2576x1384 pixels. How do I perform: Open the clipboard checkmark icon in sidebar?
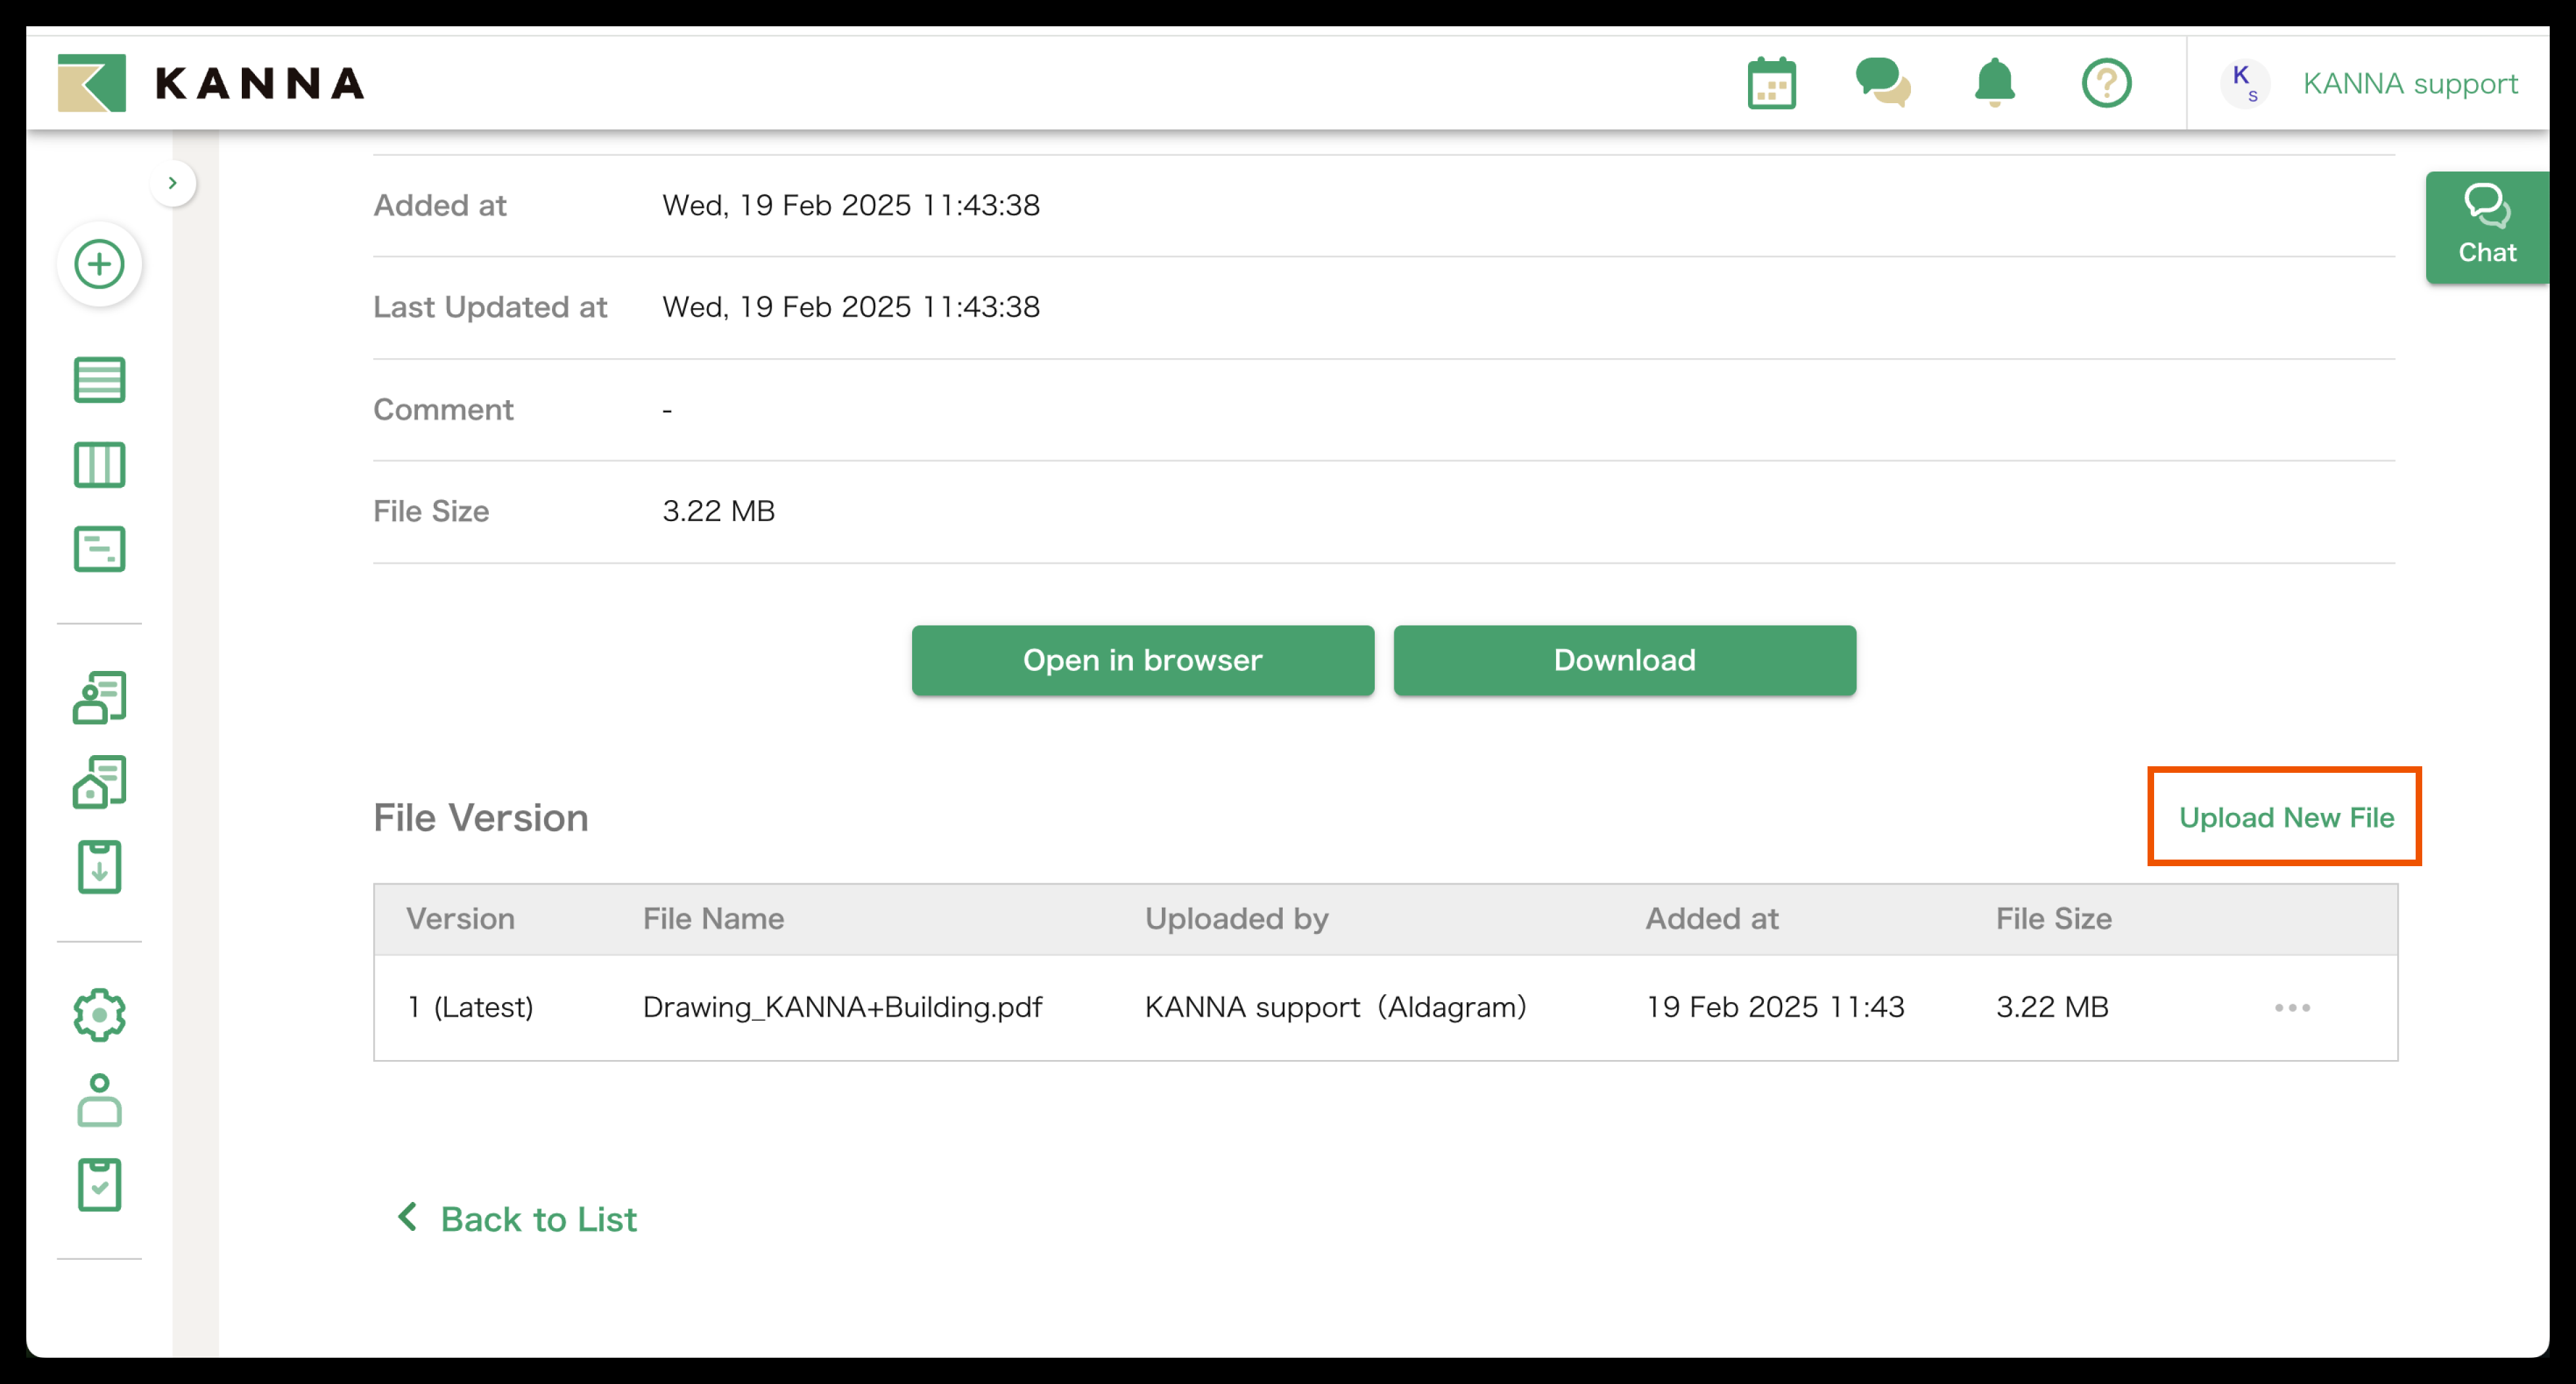coord(99,1185)
